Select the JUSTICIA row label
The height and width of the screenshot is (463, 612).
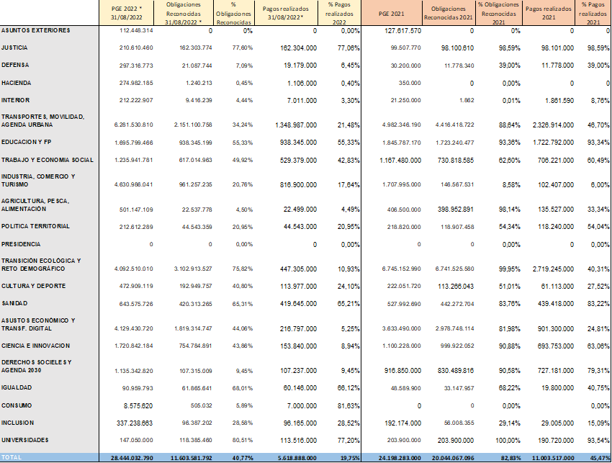click(16, 48)
